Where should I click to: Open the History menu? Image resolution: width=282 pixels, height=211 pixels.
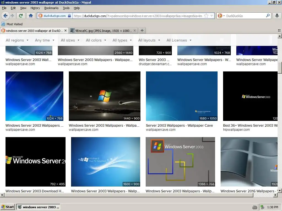35,8
